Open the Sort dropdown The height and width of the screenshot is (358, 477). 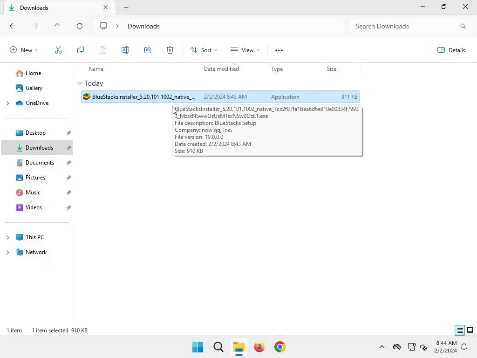point(204,50)
